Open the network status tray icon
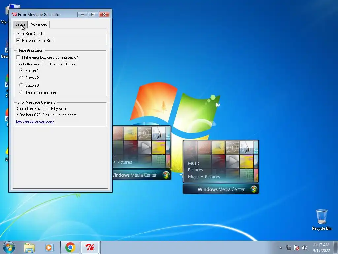Image resolution: width=338 pixels, height=254 pixels. 288,248
